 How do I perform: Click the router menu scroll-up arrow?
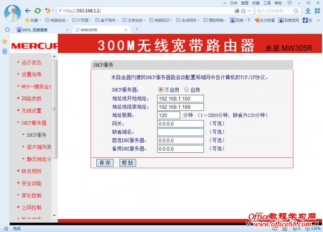point(54,56)
